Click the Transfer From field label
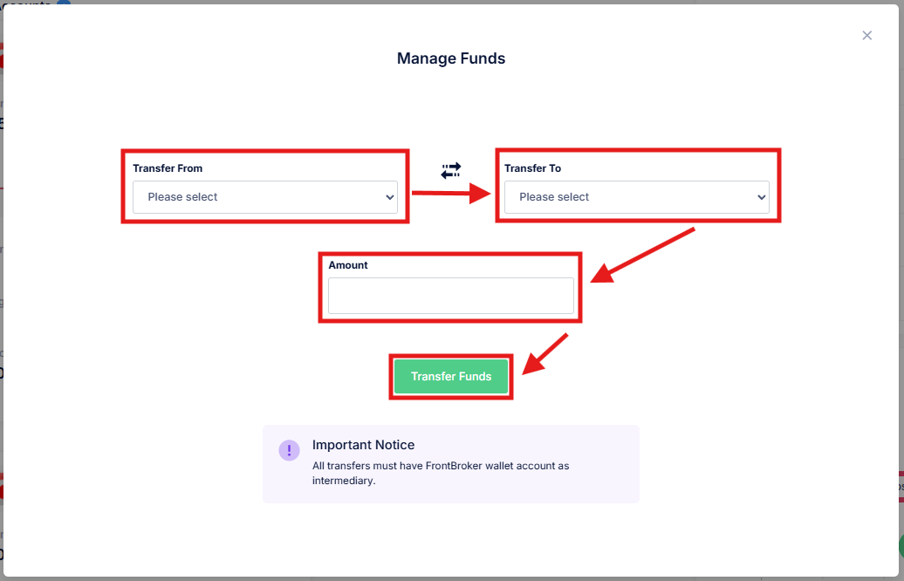 point(168,168)
